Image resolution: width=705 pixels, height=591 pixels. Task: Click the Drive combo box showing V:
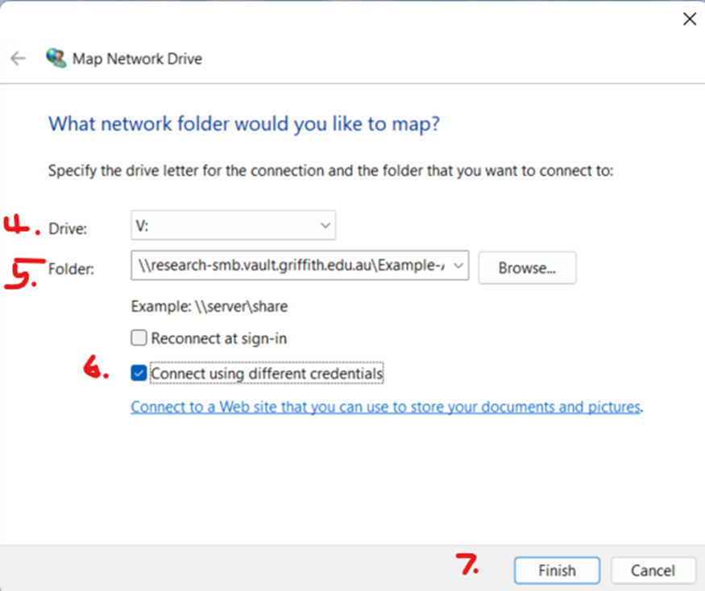[233, 225]
